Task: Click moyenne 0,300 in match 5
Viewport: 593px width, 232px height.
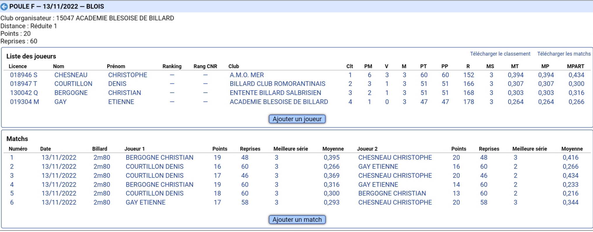Action: pos(332,193)
